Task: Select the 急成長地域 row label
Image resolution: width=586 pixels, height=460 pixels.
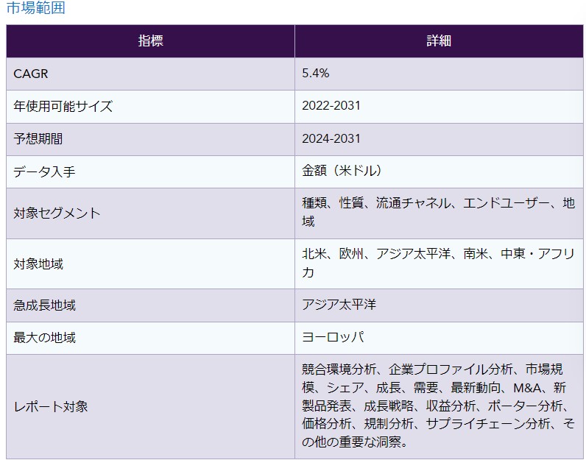Action: click(x=44, y=305)
